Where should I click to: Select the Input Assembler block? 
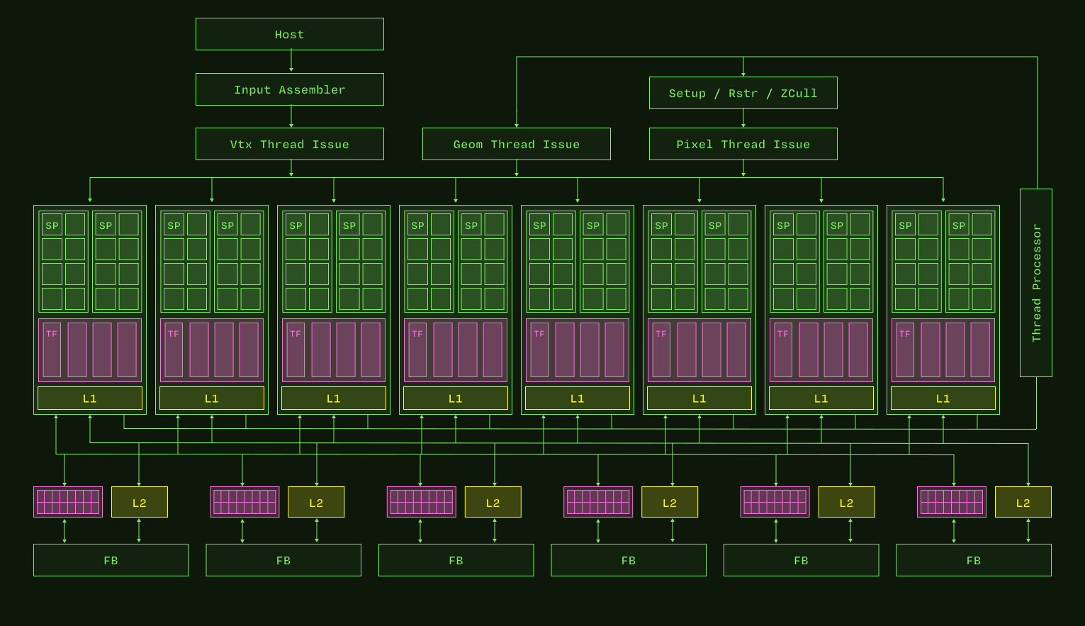[x=289, y=89]
